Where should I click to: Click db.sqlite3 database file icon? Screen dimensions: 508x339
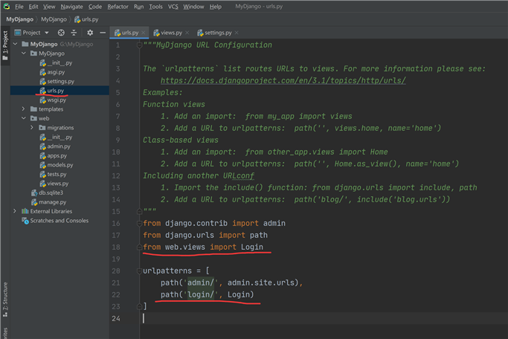click(x=34, y=193)
